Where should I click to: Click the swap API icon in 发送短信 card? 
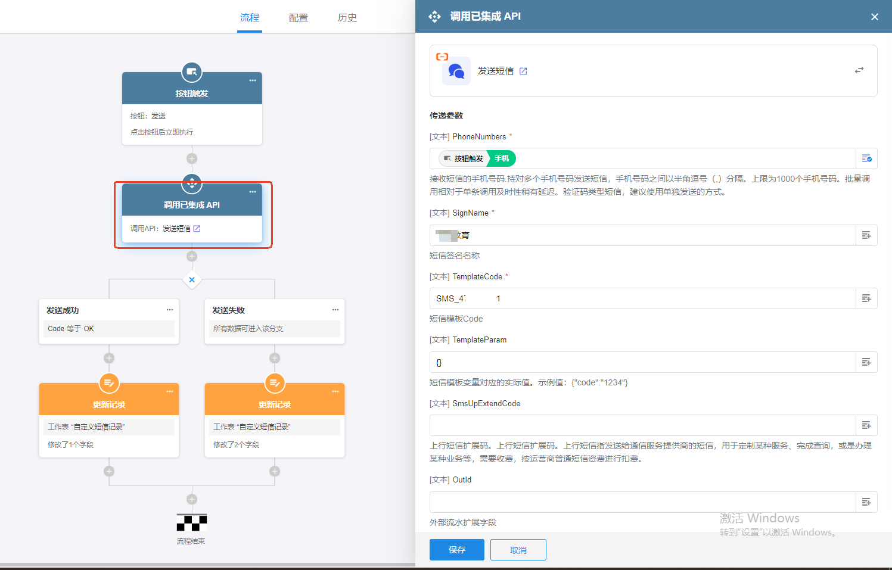pos(859,70)
